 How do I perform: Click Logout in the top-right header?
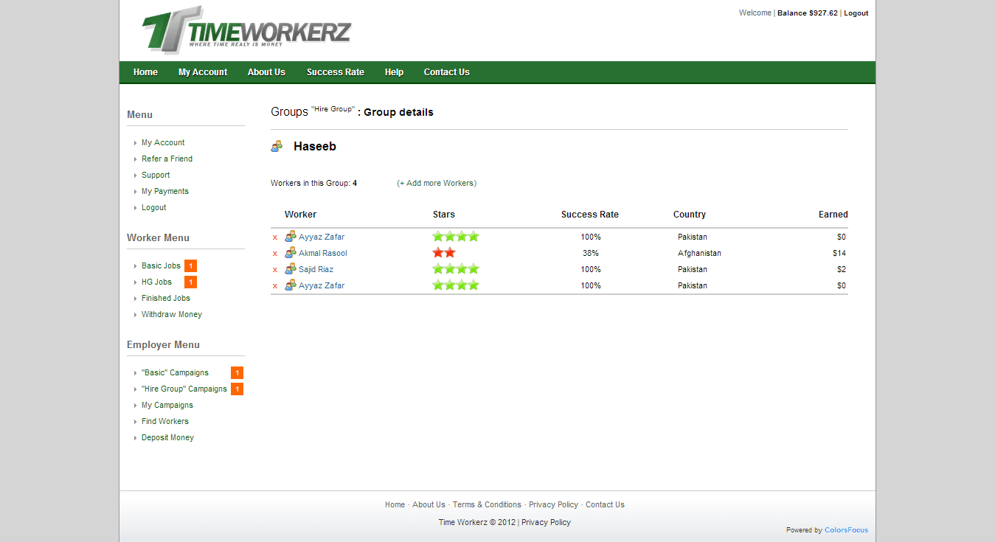click(x=856, y=13)
